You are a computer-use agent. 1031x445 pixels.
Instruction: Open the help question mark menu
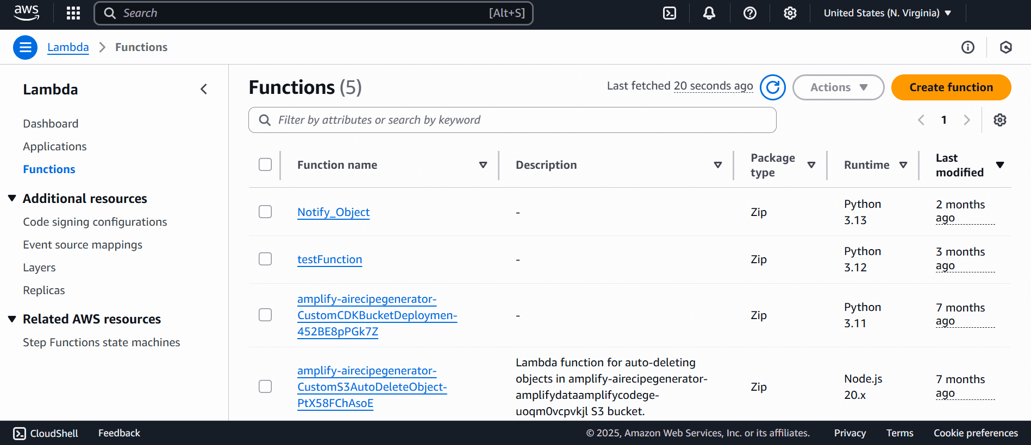click(750, 13)
